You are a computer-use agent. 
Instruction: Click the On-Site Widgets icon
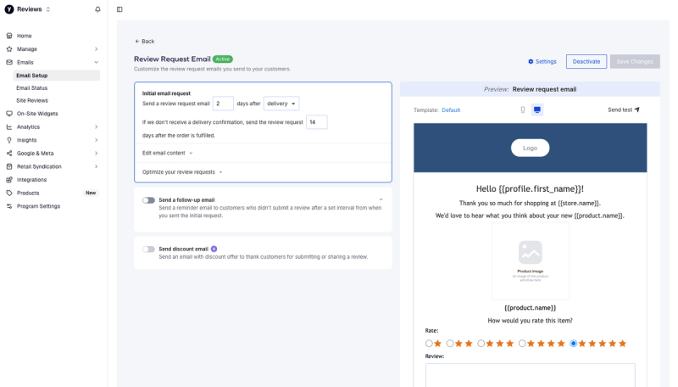click(9, 114)
